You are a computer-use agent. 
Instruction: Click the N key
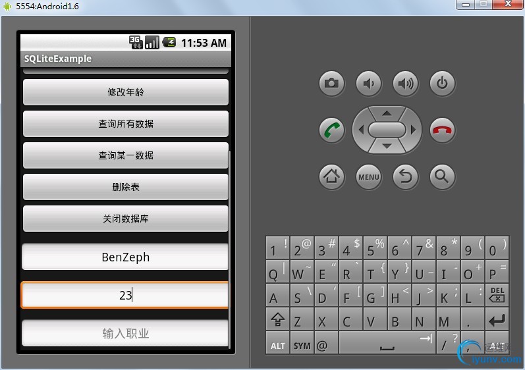click(424, 319)
